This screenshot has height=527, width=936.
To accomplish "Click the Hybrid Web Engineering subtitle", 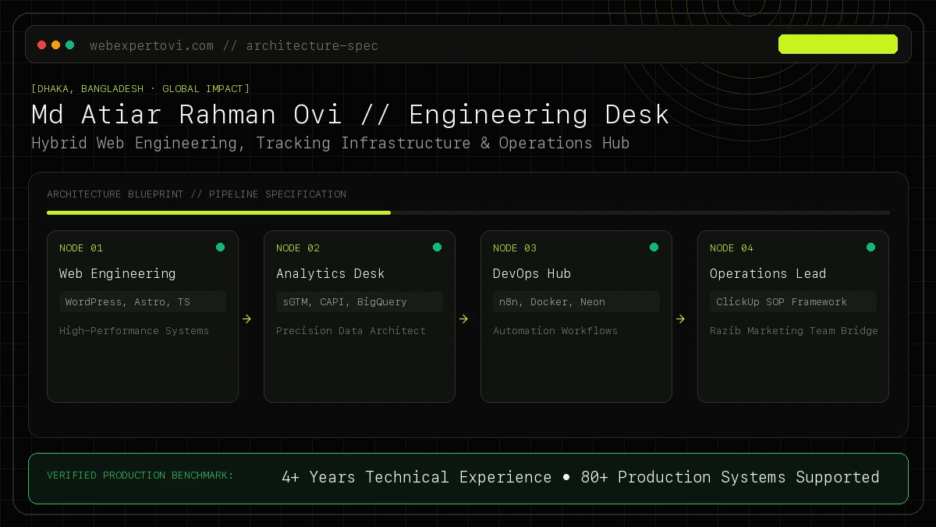I will (330, 144).
